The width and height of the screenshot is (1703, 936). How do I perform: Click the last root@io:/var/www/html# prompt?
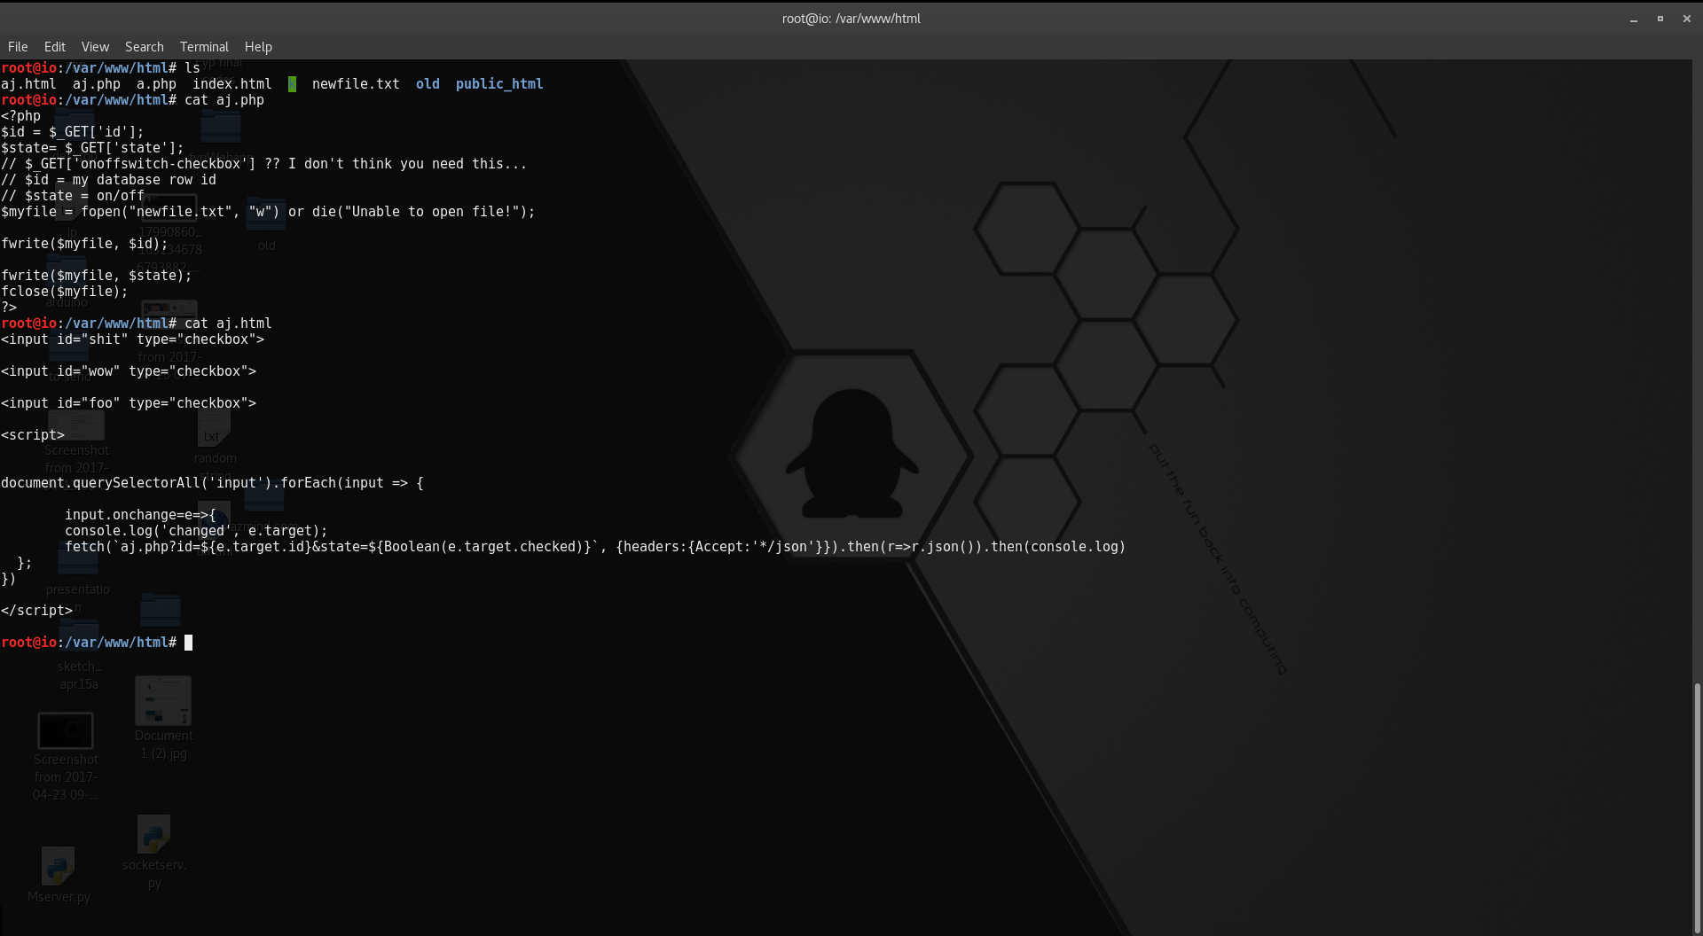click(x=89, y=643)
